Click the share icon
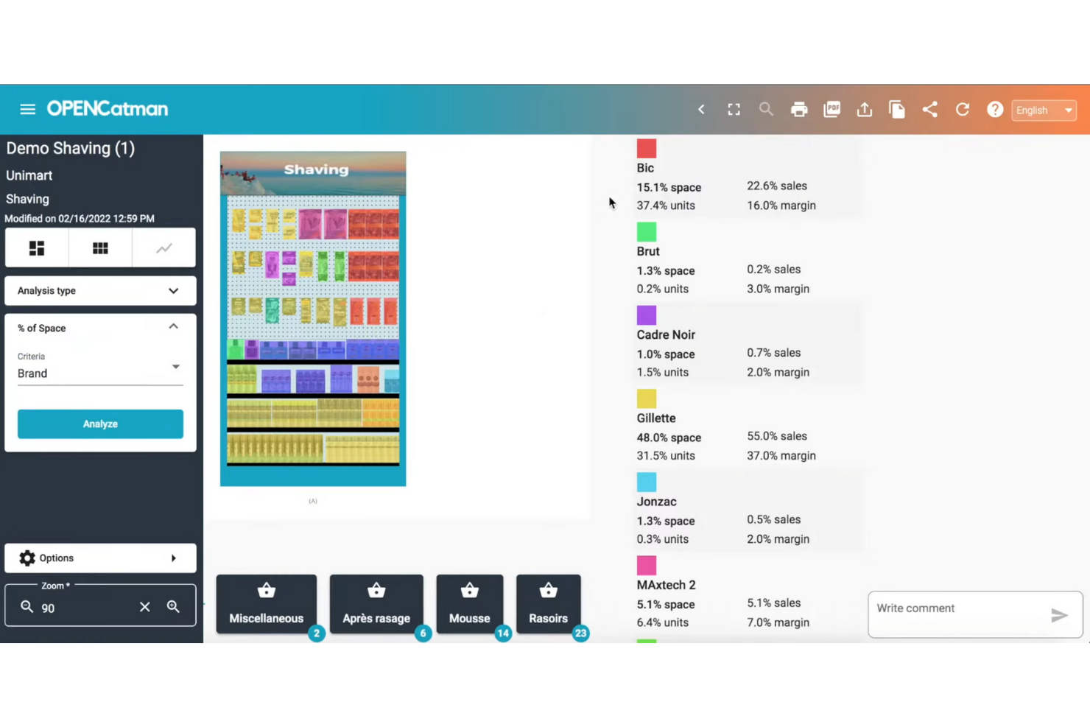Image resolution: width=1090 pixels, height=727 pixels. (929, 109)
